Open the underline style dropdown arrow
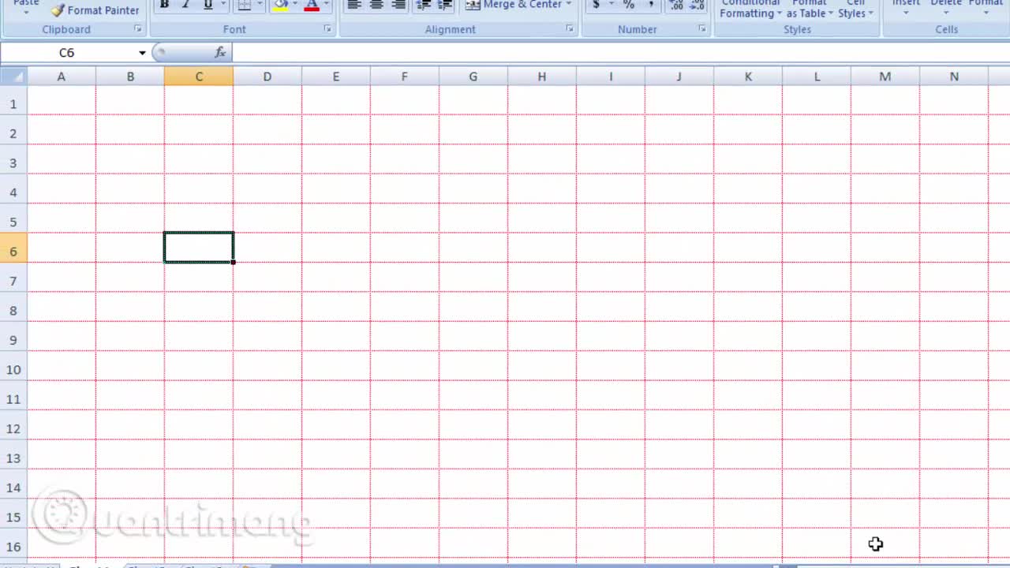Image resolution: width=1010 pixels, height=568 pixels. [223, 5]
